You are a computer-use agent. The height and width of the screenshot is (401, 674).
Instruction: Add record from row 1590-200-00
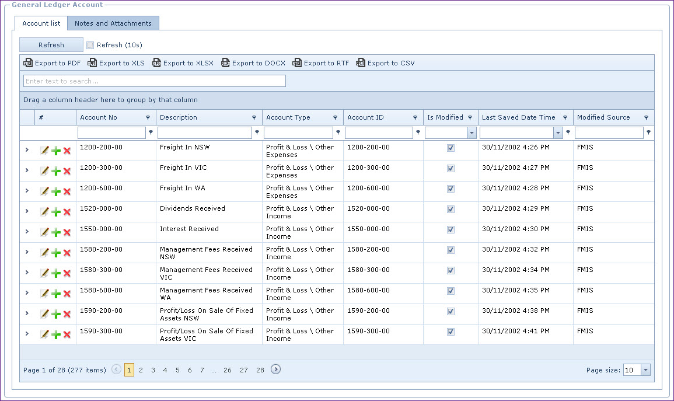(x=56, y=314)
